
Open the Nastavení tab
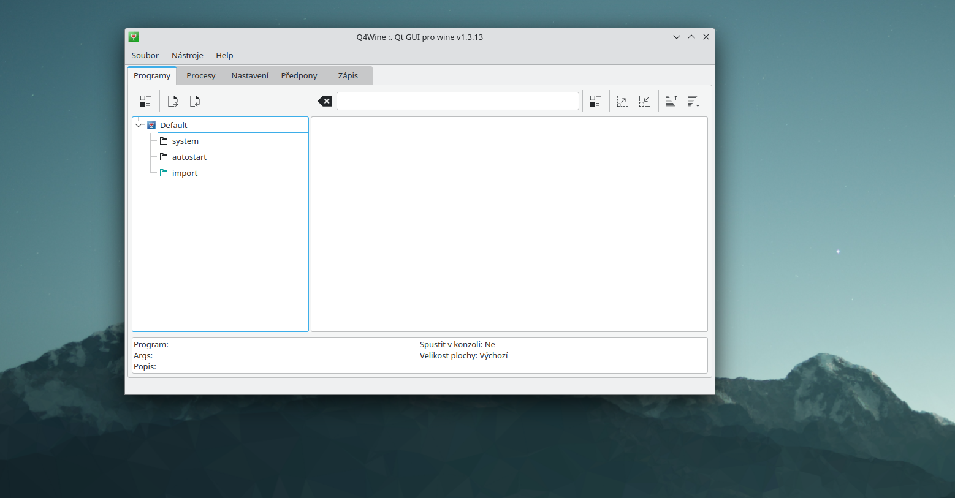click(250, 75)
